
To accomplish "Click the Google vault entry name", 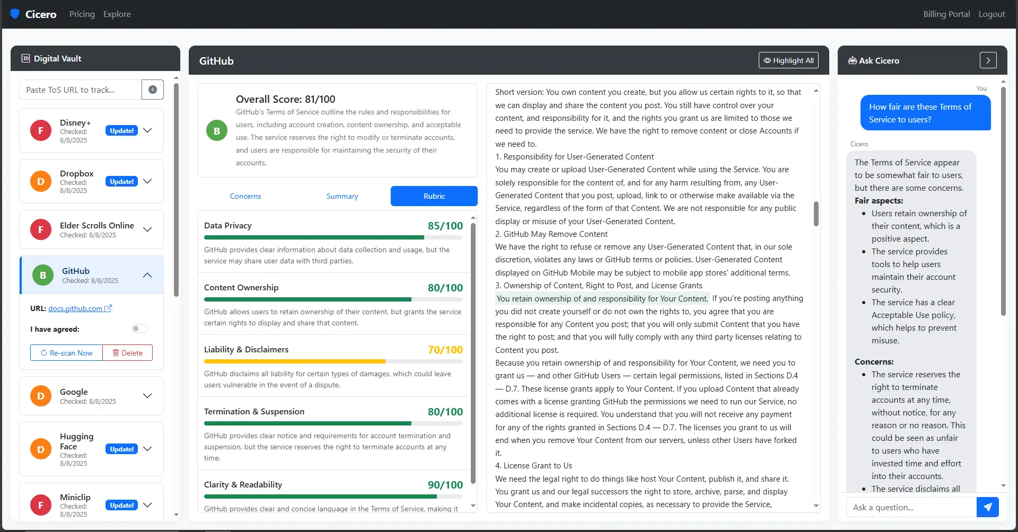I will tap(74, 392).
